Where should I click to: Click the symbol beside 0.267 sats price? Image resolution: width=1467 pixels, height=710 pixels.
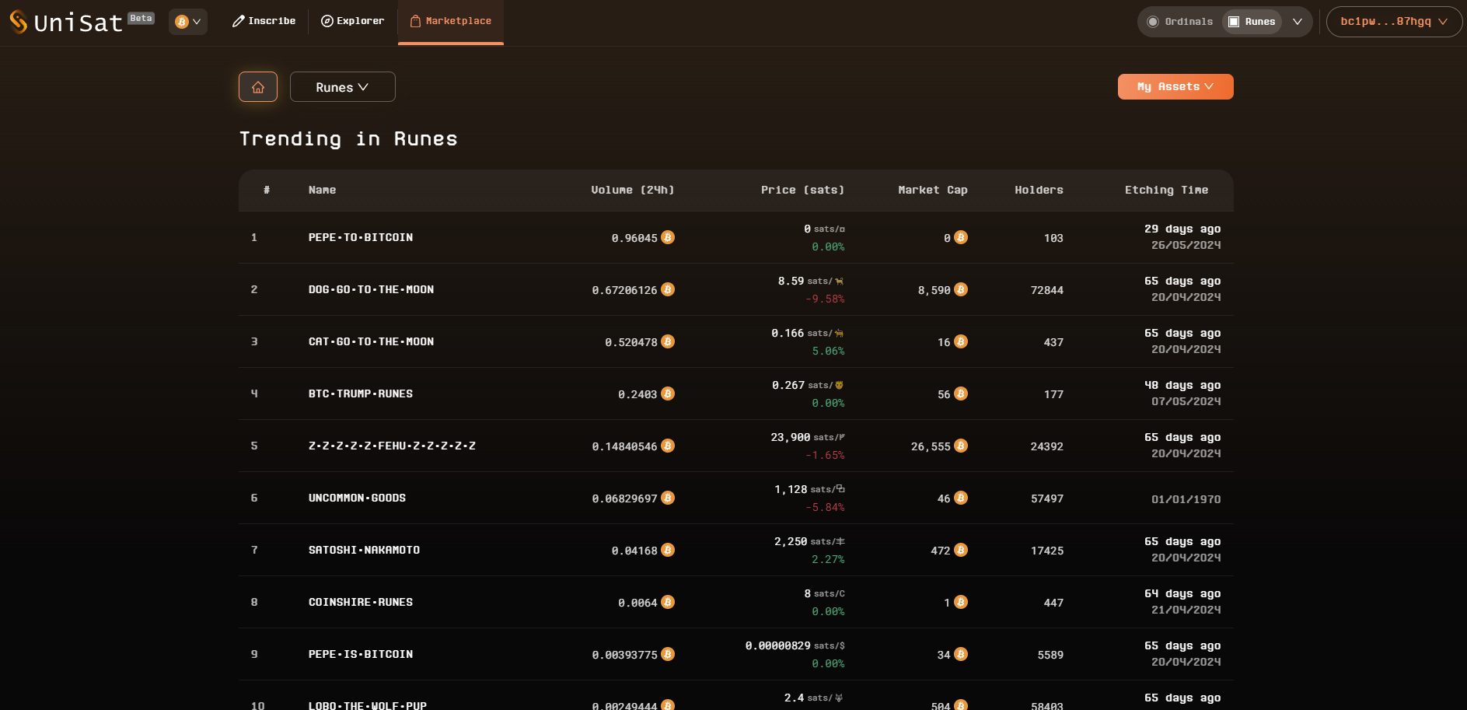coord(840,386)
